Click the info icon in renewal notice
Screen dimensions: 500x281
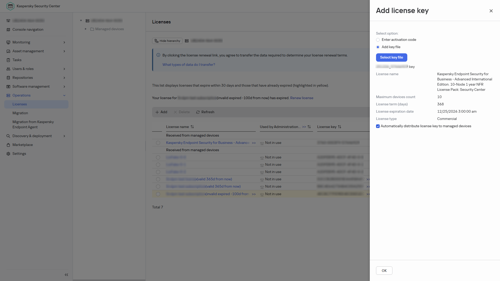(158, 55)
